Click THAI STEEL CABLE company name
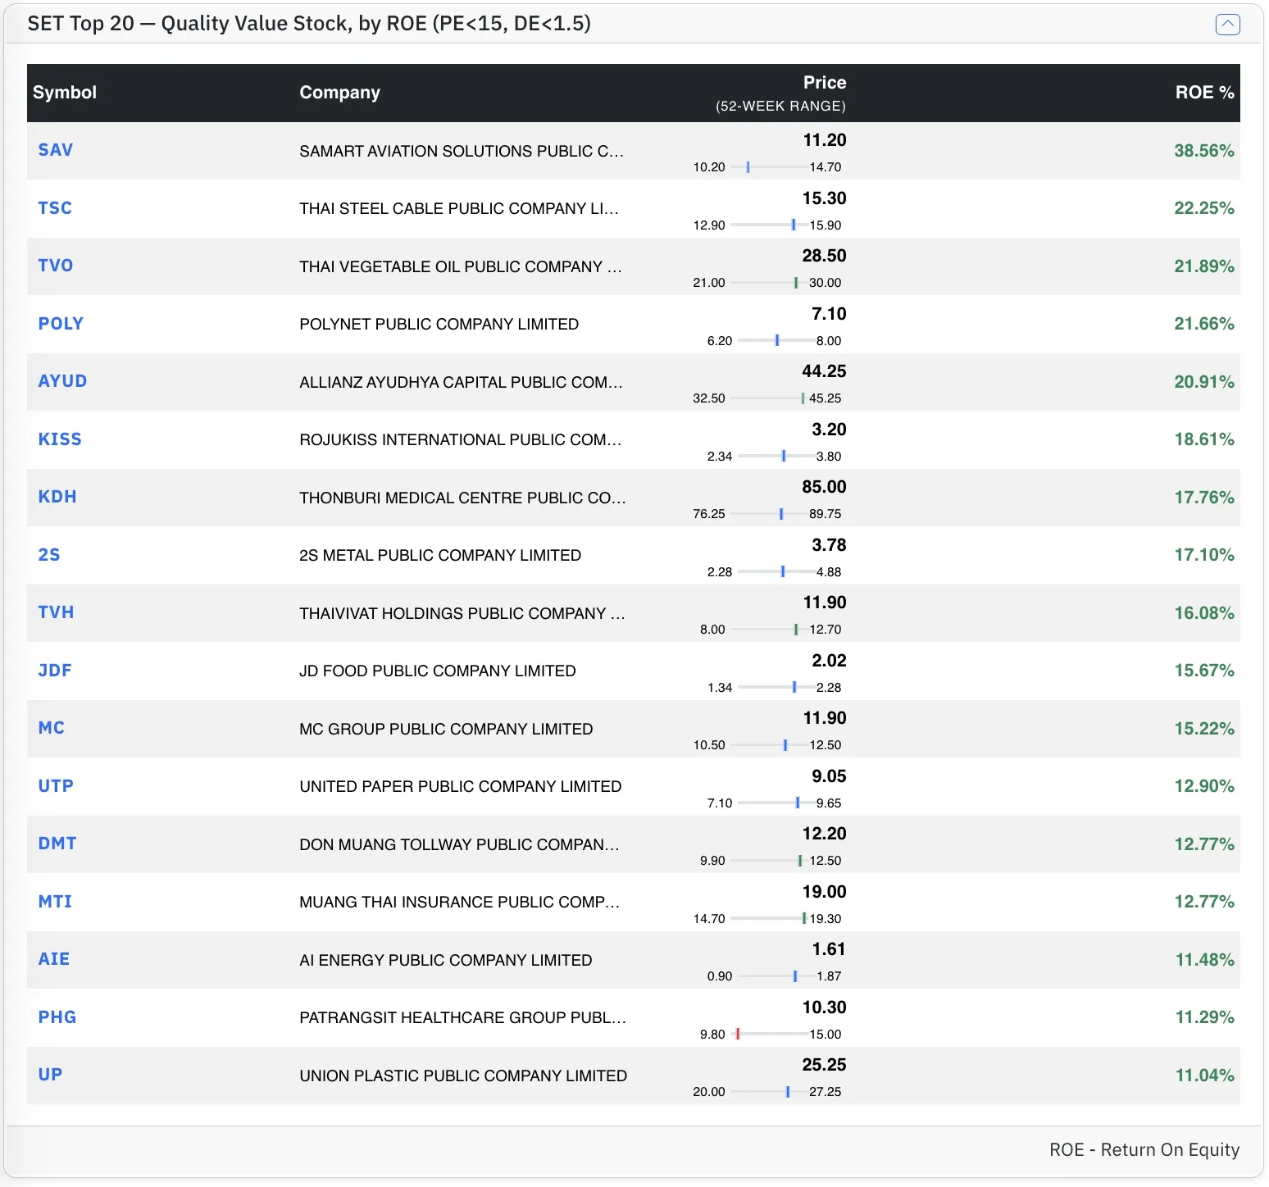This screenshot has width=1269, height=1187. point(459,208)
